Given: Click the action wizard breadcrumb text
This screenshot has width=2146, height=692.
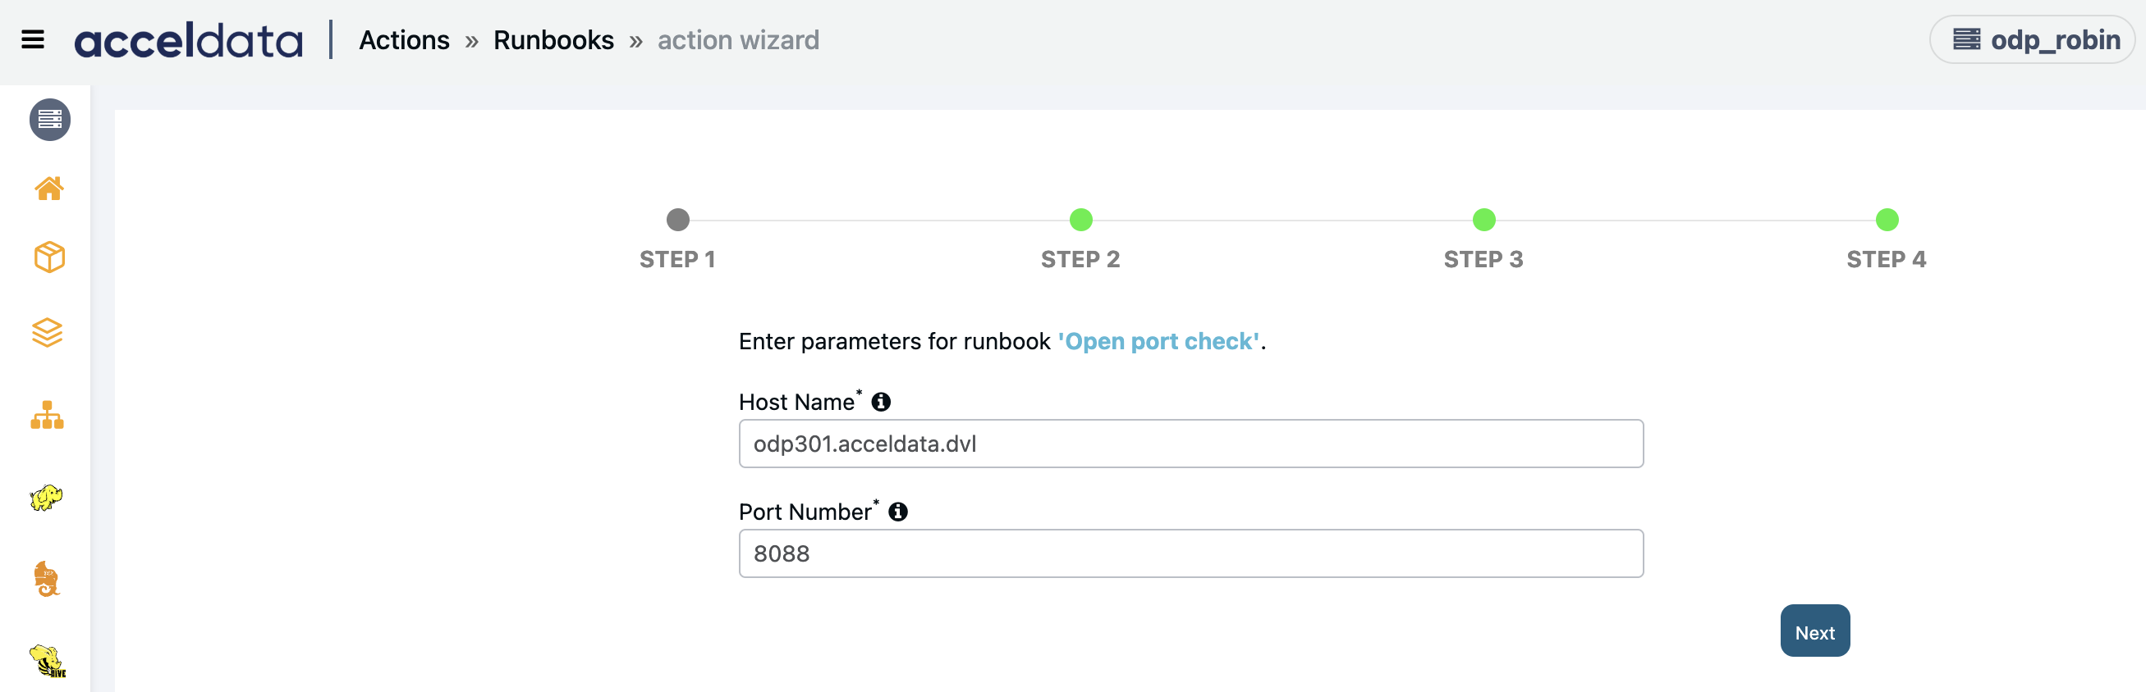Looking at the screenshot, I should 738,40.
